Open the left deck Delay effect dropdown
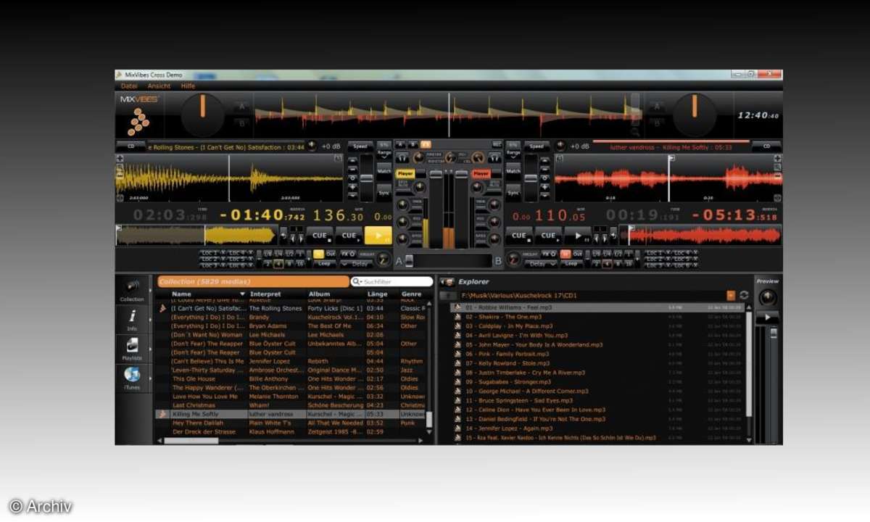The height and width of the screenshot is (522, 870). (x=356, y=264)
